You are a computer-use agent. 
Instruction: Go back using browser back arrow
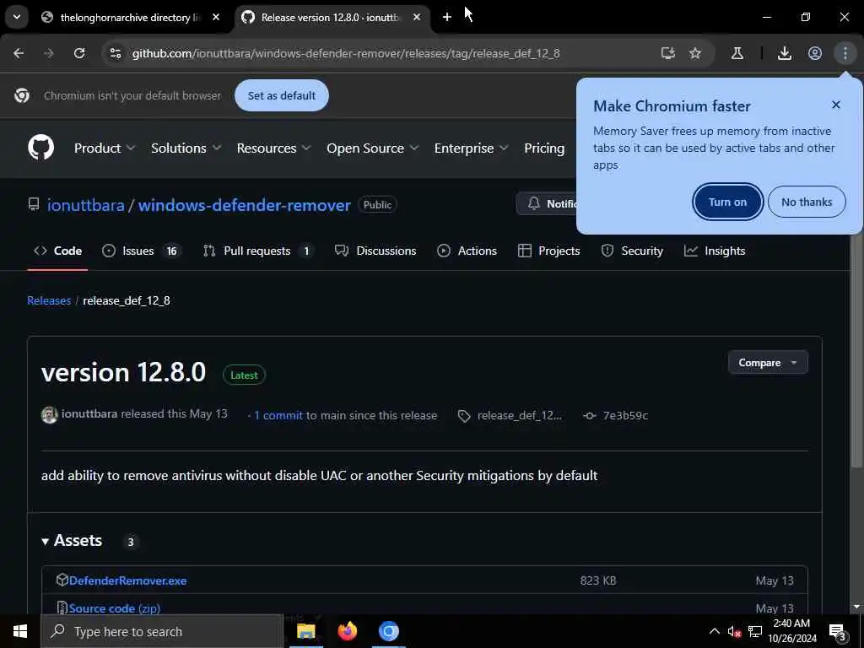[x=19, y=53]
